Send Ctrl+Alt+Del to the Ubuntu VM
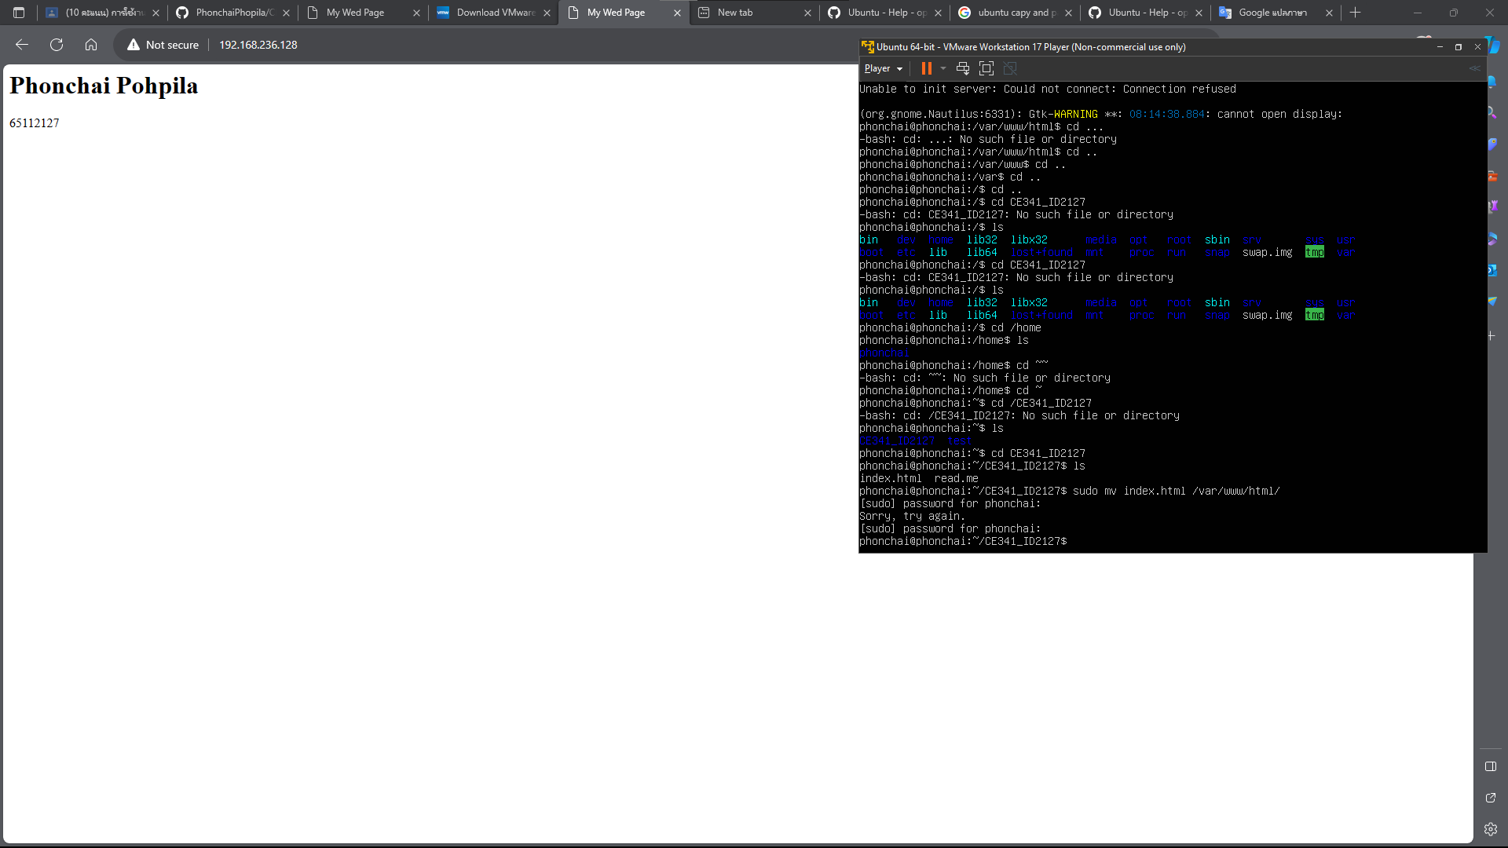The height and width of the screenshot is (848, 1508). click(x=962, y=68)
